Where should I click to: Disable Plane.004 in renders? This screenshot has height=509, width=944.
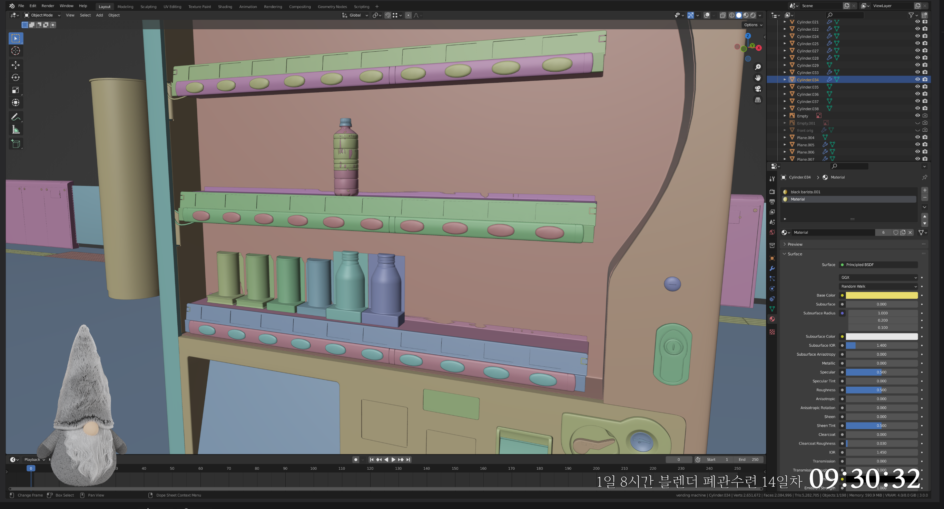pos(925,138)
